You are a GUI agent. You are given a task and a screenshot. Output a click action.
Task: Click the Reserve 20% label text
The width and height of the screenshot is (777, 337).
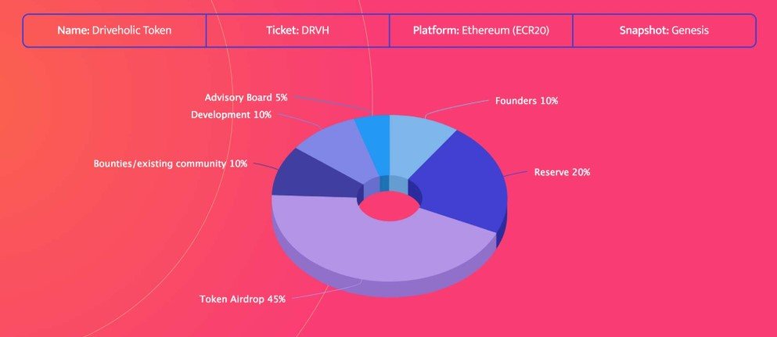562,173
